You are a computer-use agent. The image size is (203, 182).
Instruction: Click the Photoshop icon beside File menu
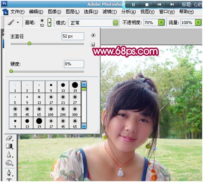pyautogui.click(x=6, y=12)
